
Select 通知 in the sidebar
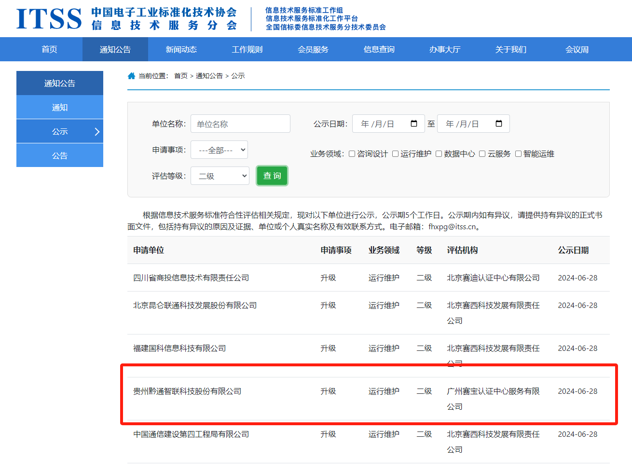tap(60, 107)
